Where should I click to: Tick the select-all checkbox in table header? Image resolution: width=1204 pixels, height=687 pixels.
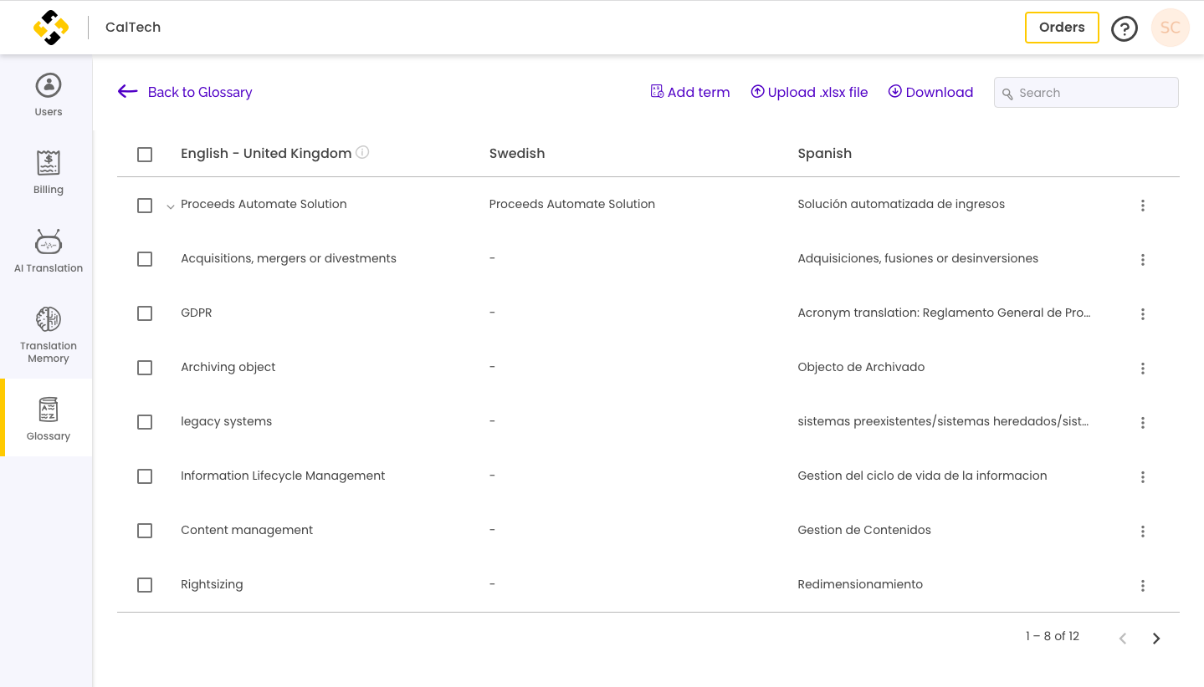[145, 155]
